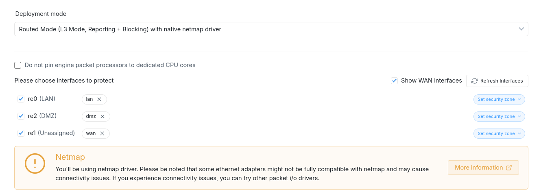Open the Deployment mode dropdown
Screen dimensions: 541x194
coord(271,29)
